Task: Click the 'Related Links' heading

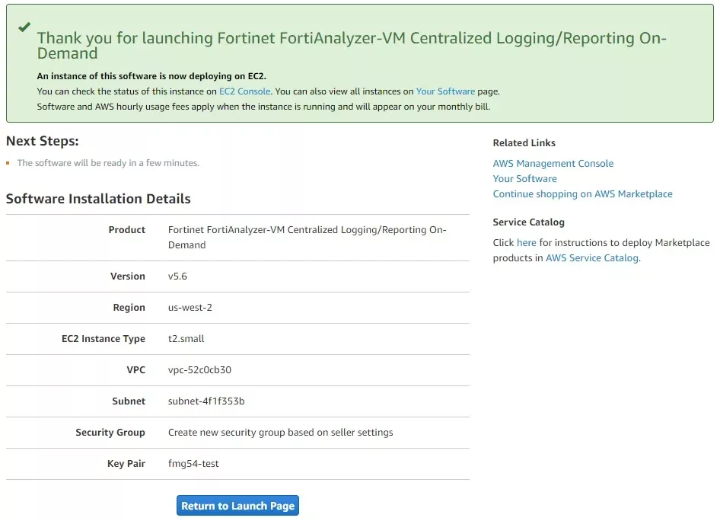Action: (524, 143)
